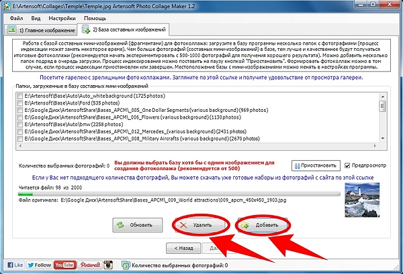Toggle the Предпросмотр checkbox
The width and height of the screenshot is (403, 274).
click(347, 165)
